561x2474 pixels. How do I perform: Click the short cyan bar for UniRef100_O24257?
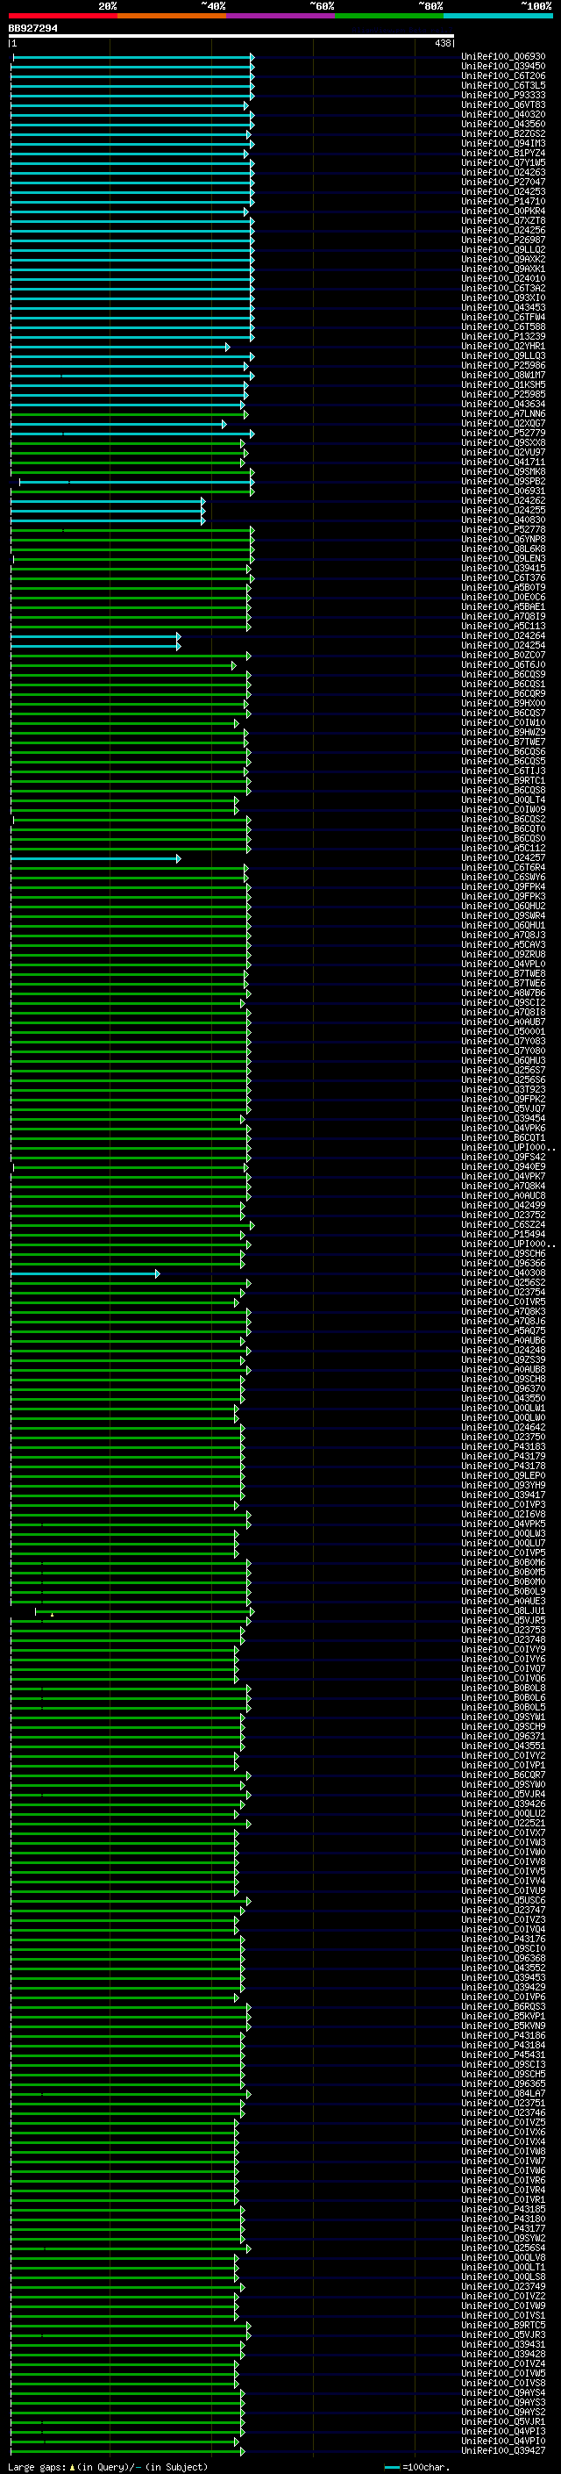[95, 857]
